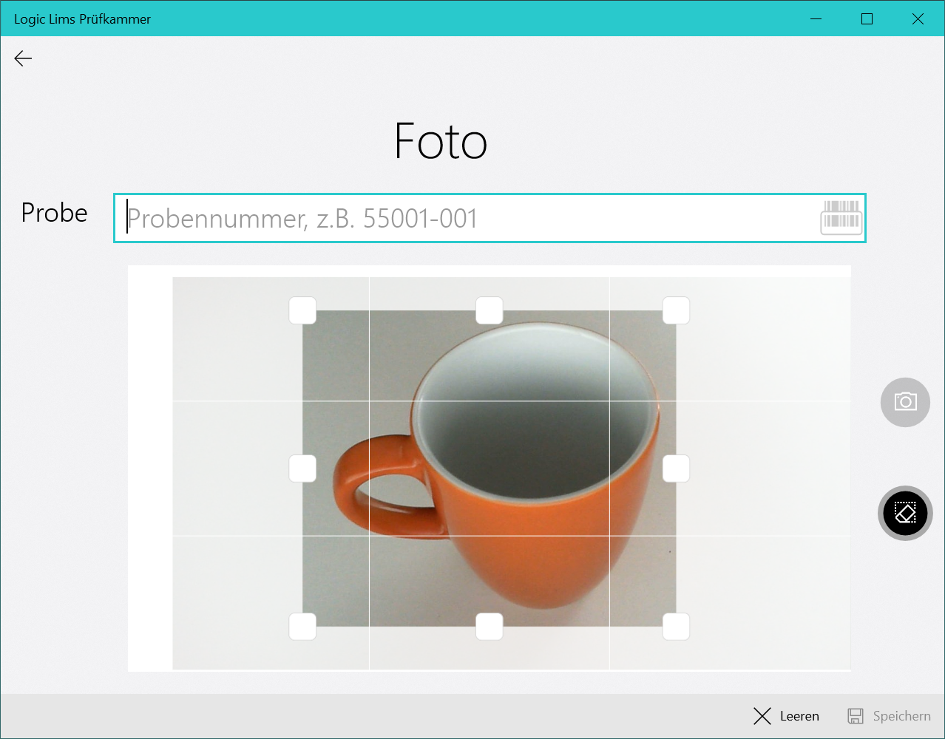
Task: Scan barcode for the Probe field
Action: point(841,218)
